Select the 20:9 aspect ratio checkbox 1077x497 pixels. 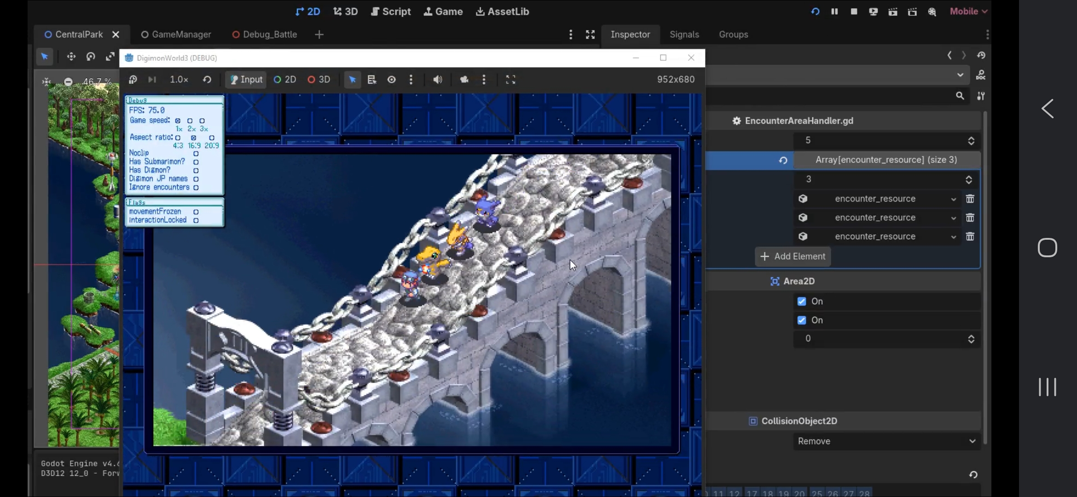212,138
